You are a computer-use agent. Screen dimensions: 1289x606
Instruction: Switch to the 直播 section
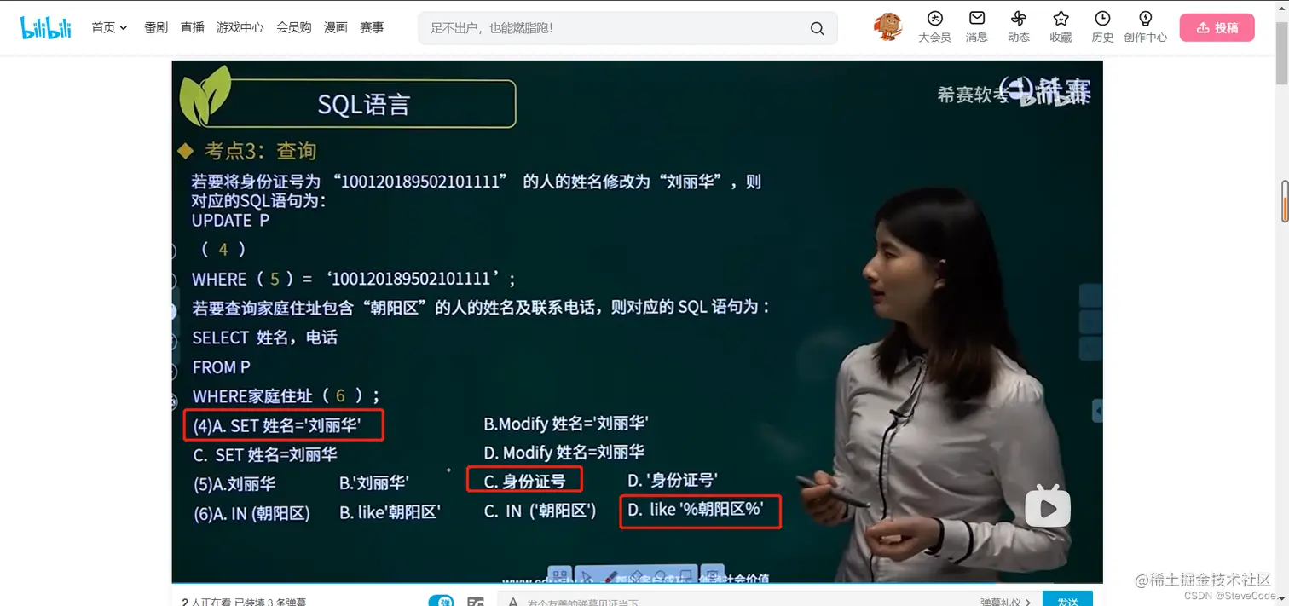[192, 26]
